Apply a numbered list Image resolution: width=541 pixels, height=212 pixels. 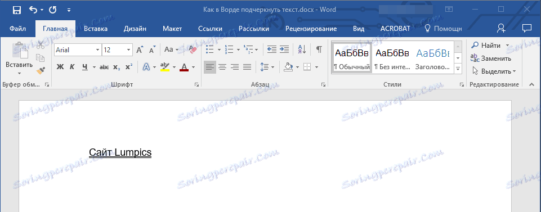(x=229, y=49)
